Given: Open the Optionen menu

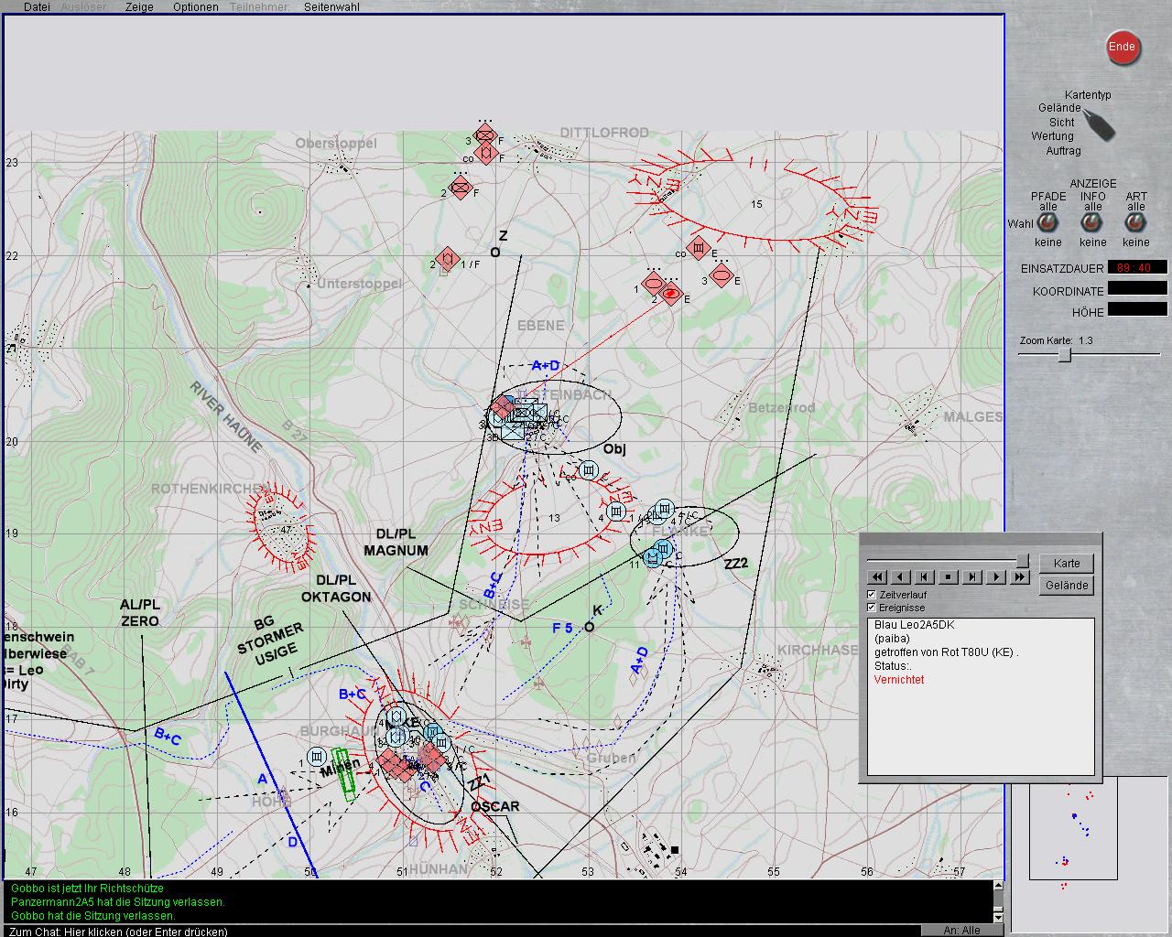Looking at the screenshot, I should click(195, 6).
